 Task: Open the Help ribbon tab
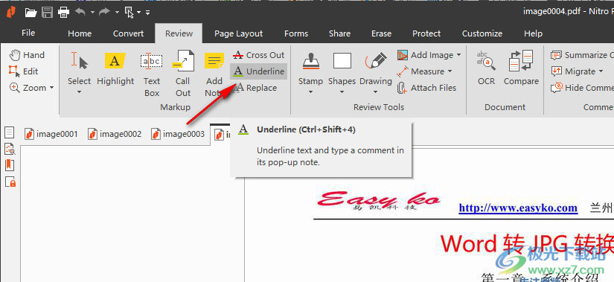(534, 33)
